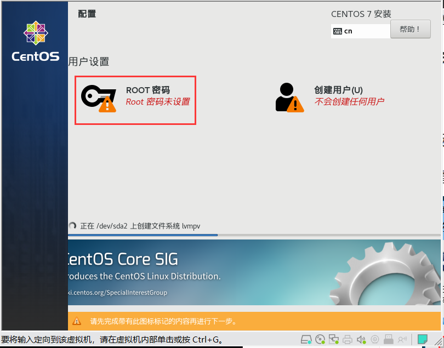Viewport: 444px width, 348px height.
Task: Click the 帮助! help button
Action: point(411,29)
